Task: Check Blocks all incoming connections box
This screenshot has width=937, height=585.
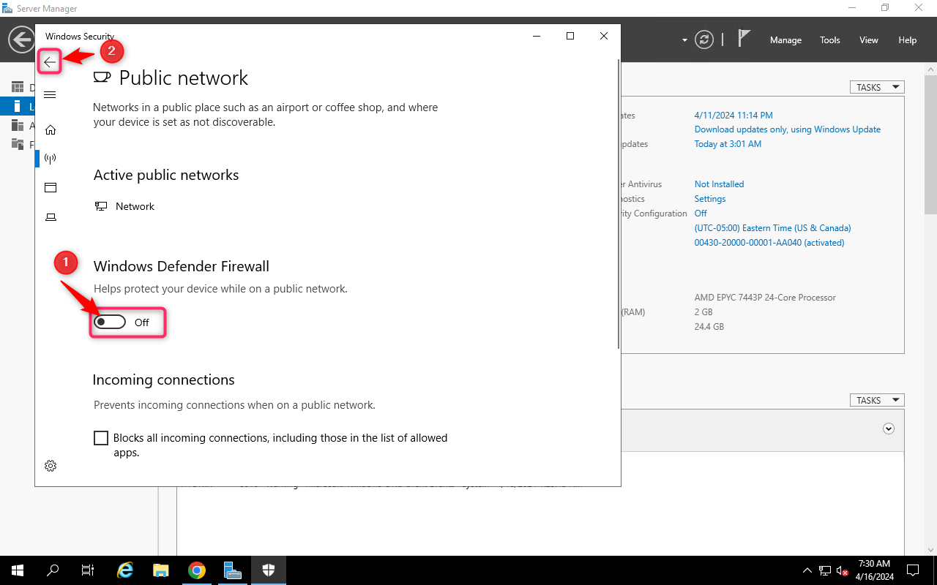Action: [x=101, y=438]
